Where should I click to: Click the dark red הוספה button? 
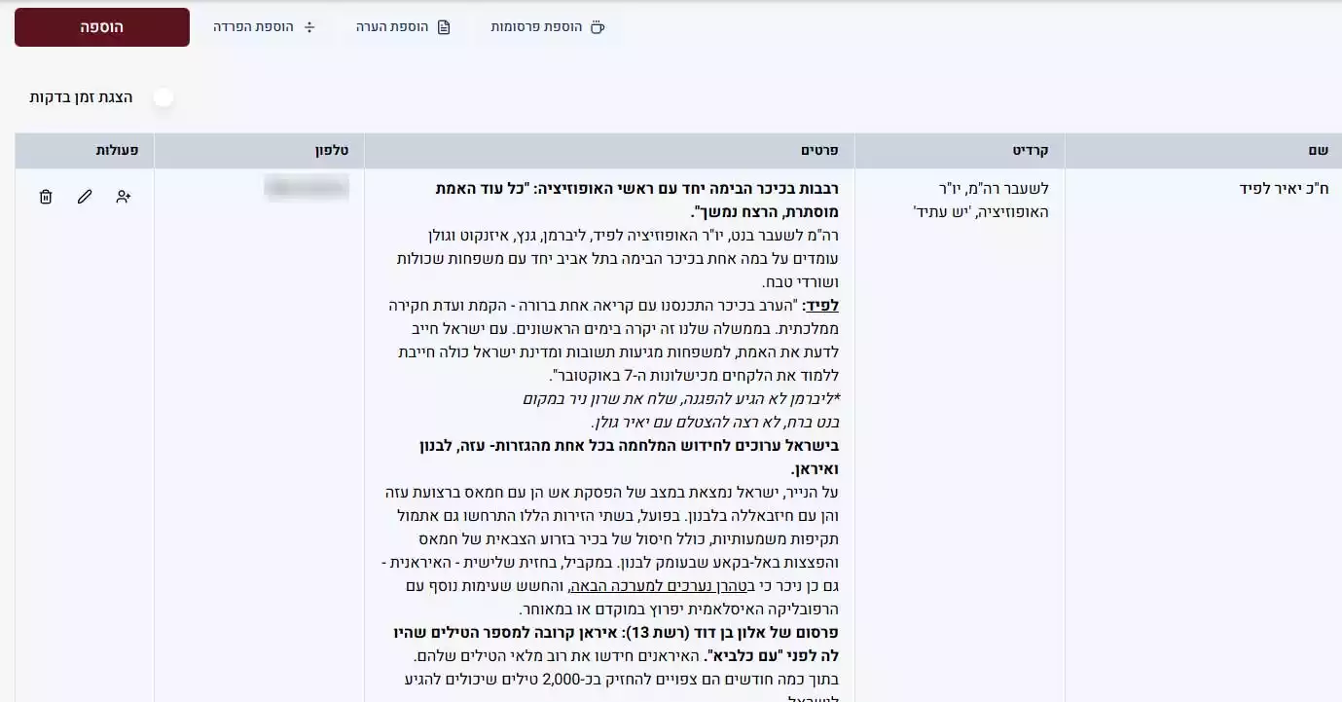tap(101, 27)
